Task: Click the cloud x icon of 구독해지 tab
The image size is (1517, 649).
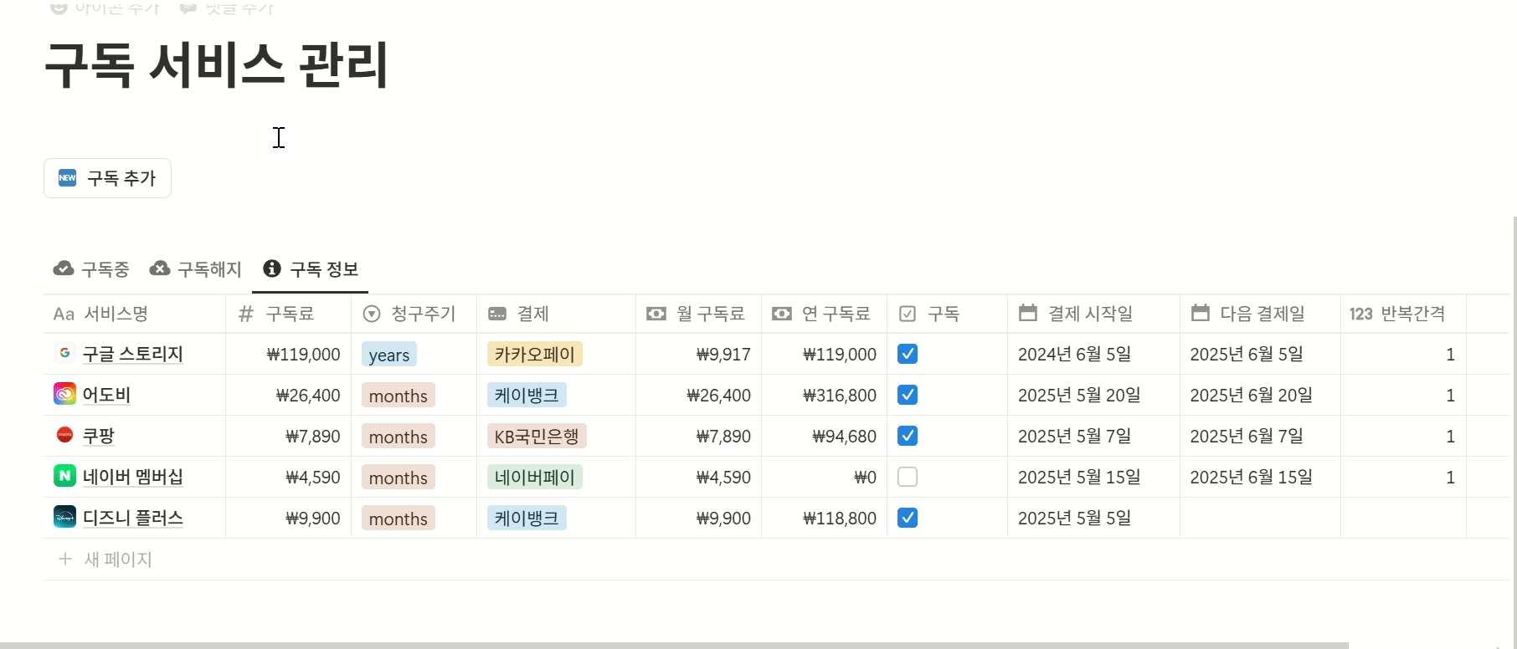Action: point(160,268)
